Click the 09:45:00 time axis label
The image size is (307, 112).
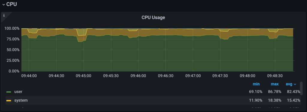pyautogui.click(x=83, y=76)
